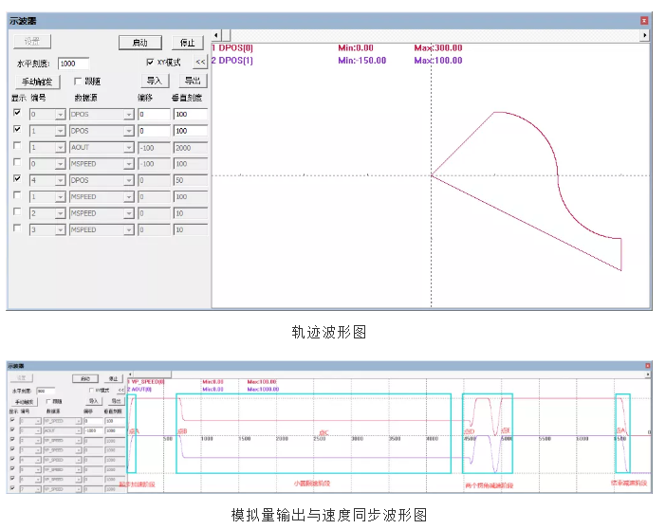The image size is (666, 529).
Task: Click the 手动触发 manual trigger button
Action: coord(37,82)
